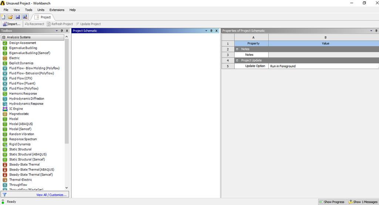This screenshot has height=205, width=379.
Task: Select the Fluid Flow (Fluent) icon
Action: pos(5,83)
